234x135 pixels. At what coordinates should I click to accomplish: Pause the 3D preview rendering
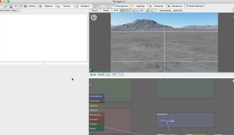[x=94, y=10]
